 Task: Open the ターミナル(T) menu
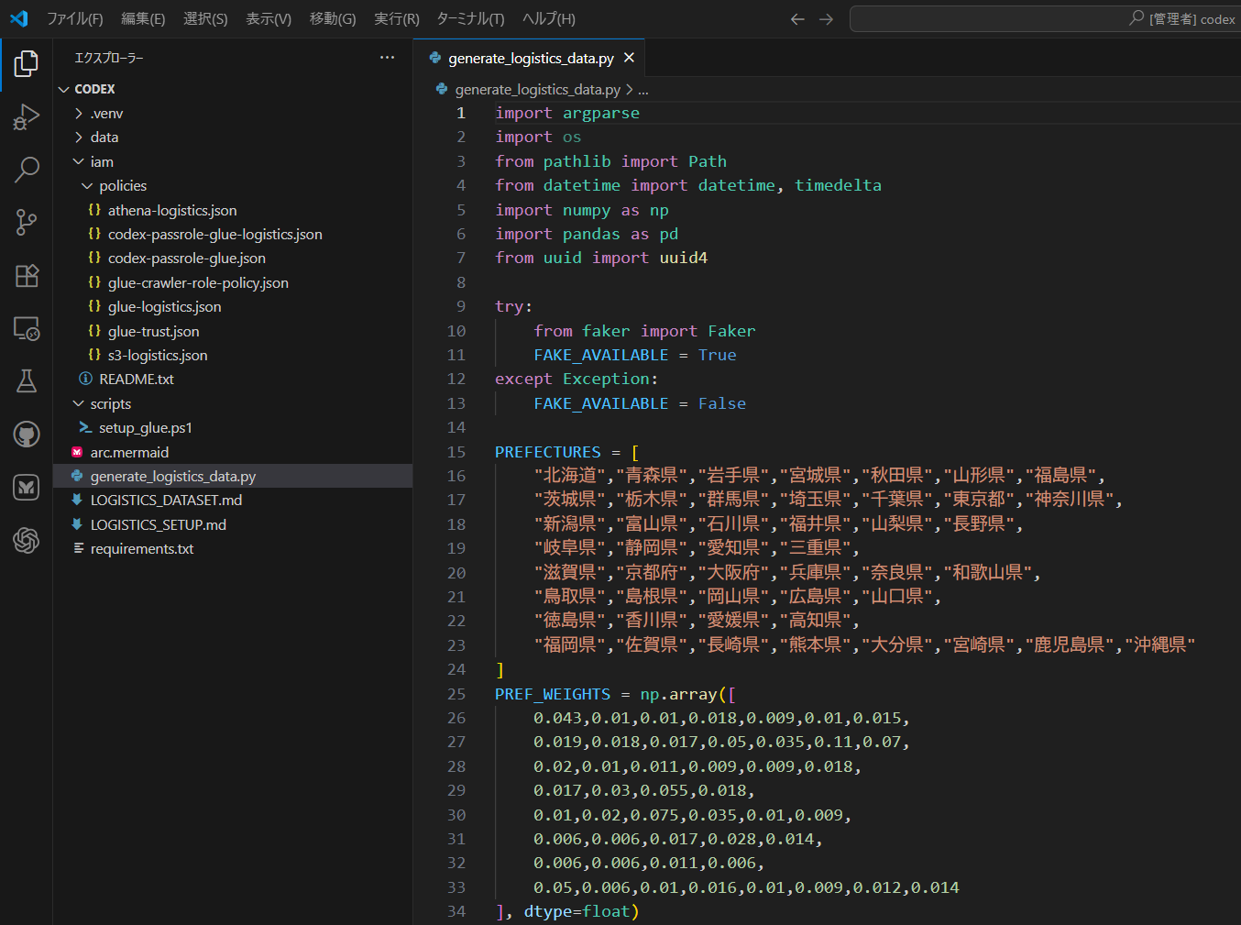(x=470, y=19)
